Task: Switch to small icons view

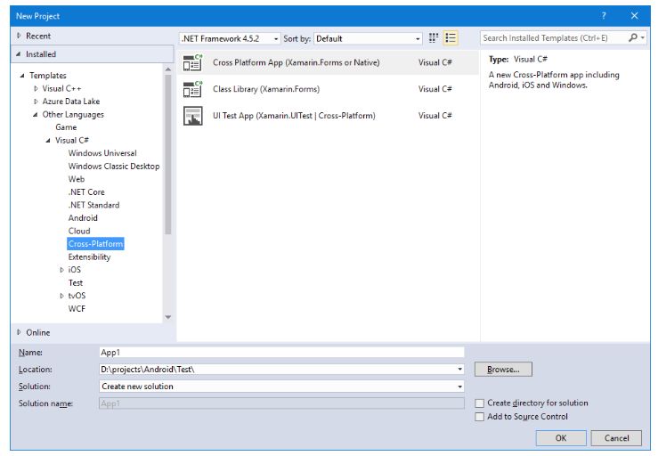Action: click(434, 38)
